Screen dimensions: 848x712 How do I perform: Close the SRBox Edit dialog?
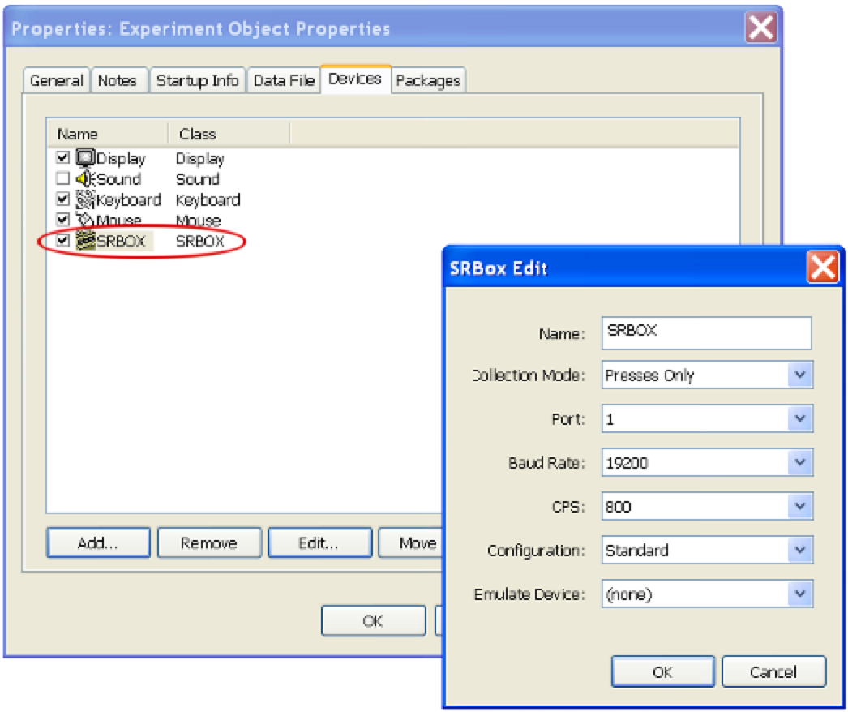[822, 267]
